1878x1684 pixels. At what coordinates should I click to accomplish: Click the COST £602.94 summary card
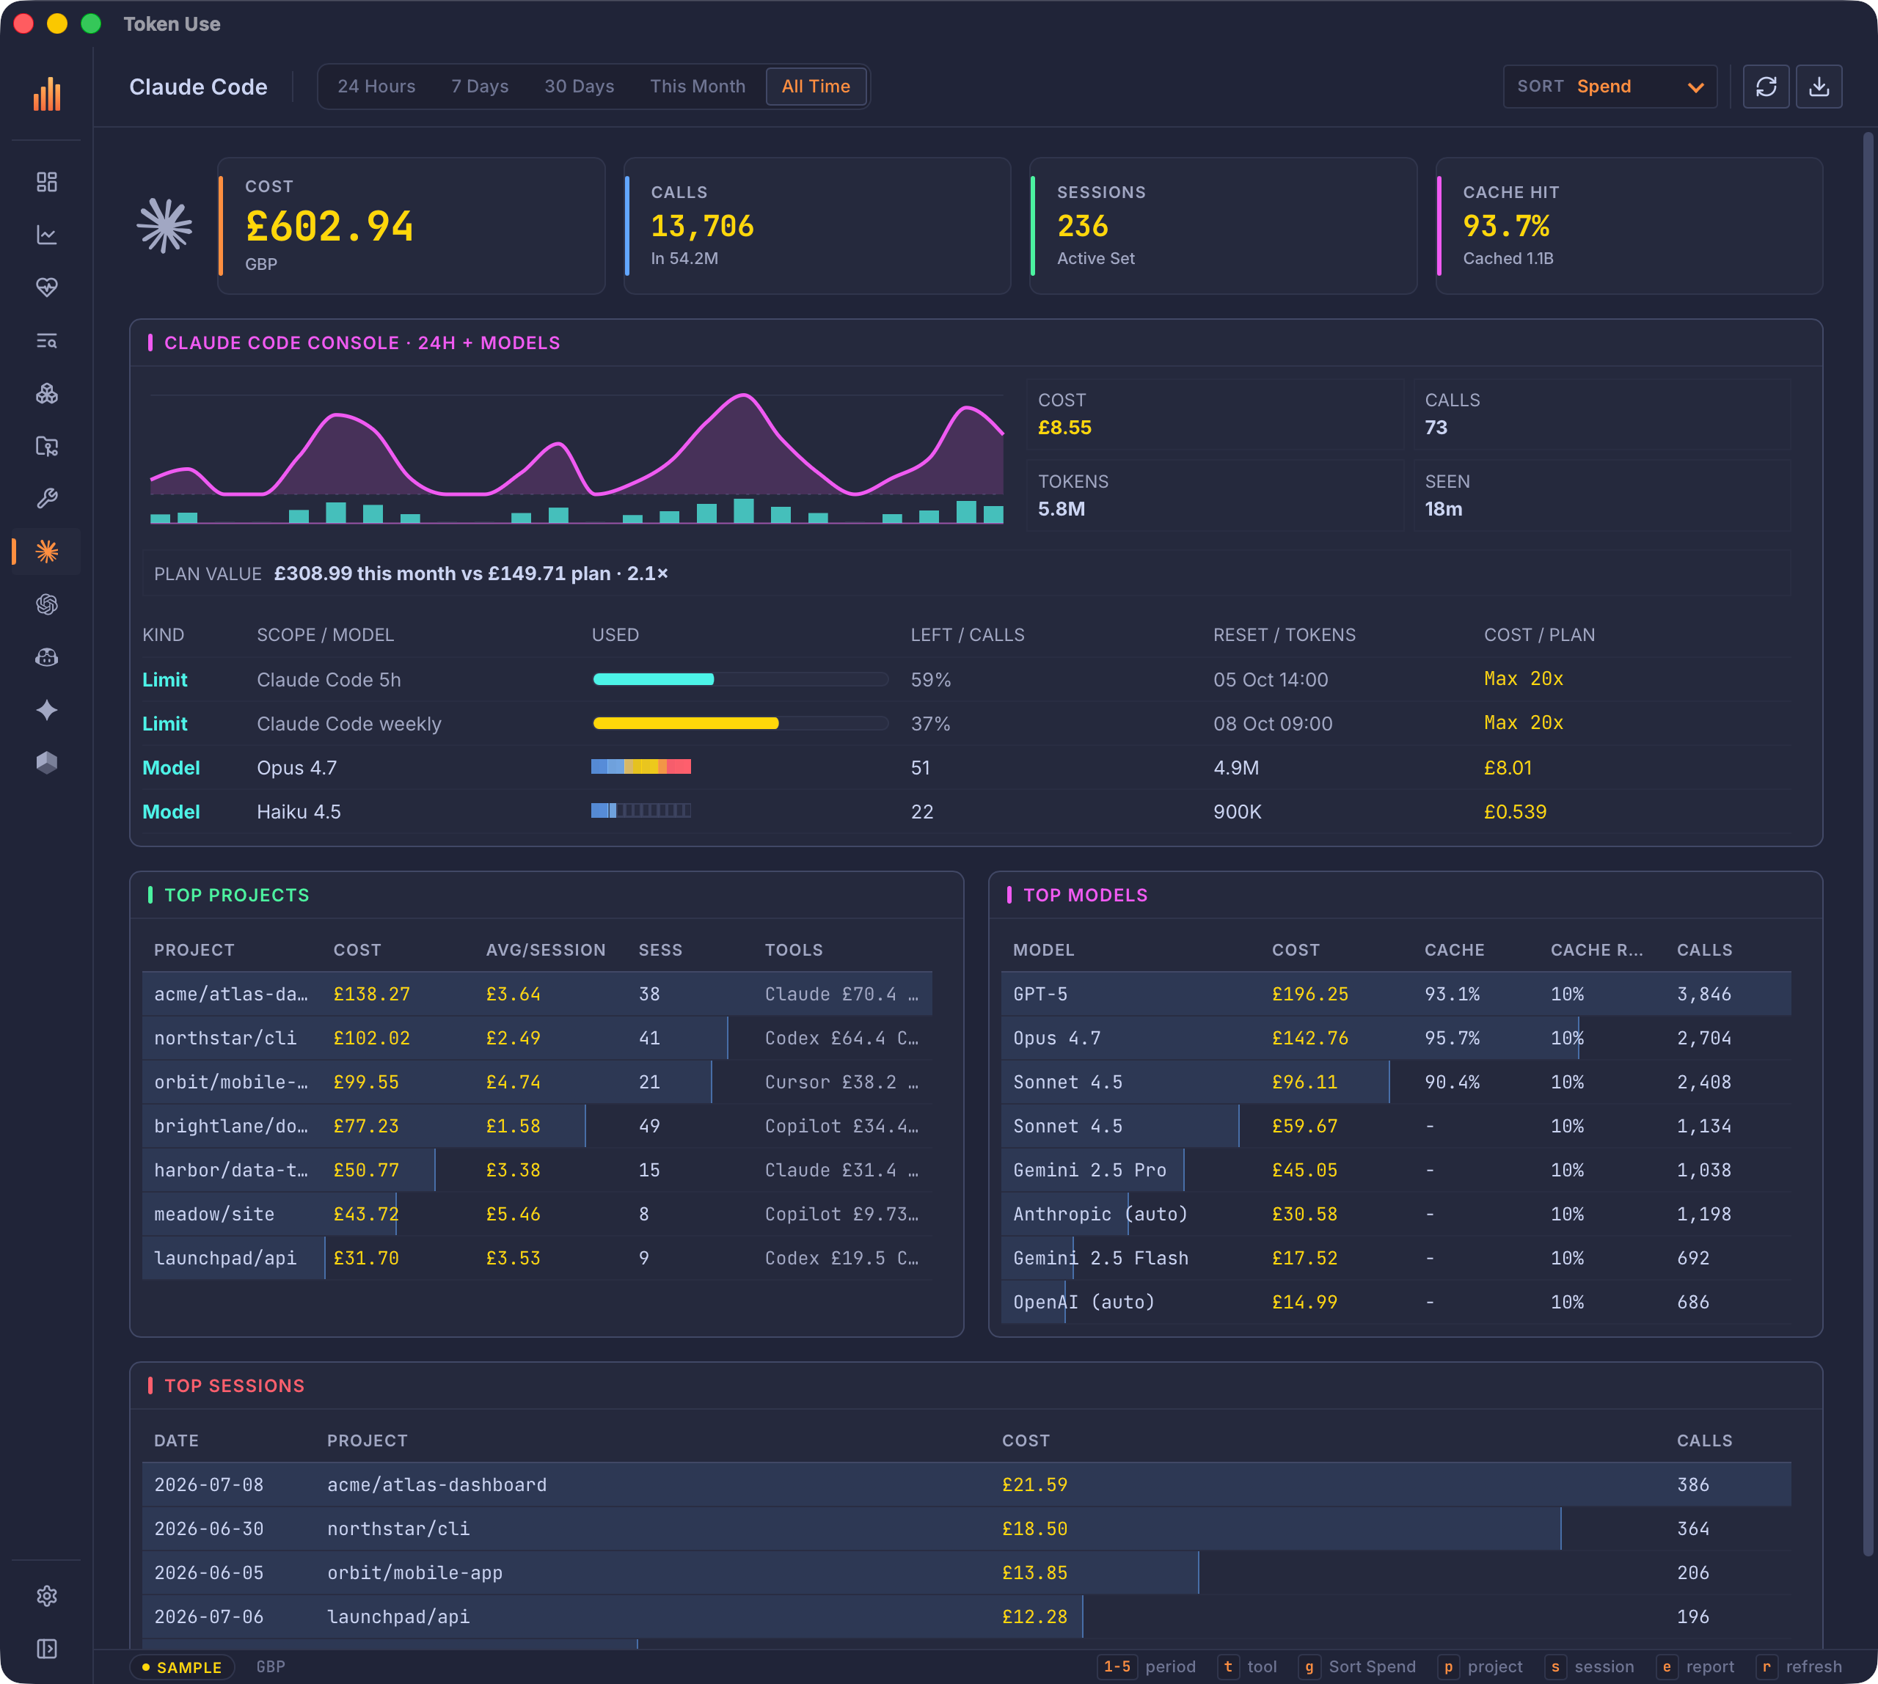(411, 226)
